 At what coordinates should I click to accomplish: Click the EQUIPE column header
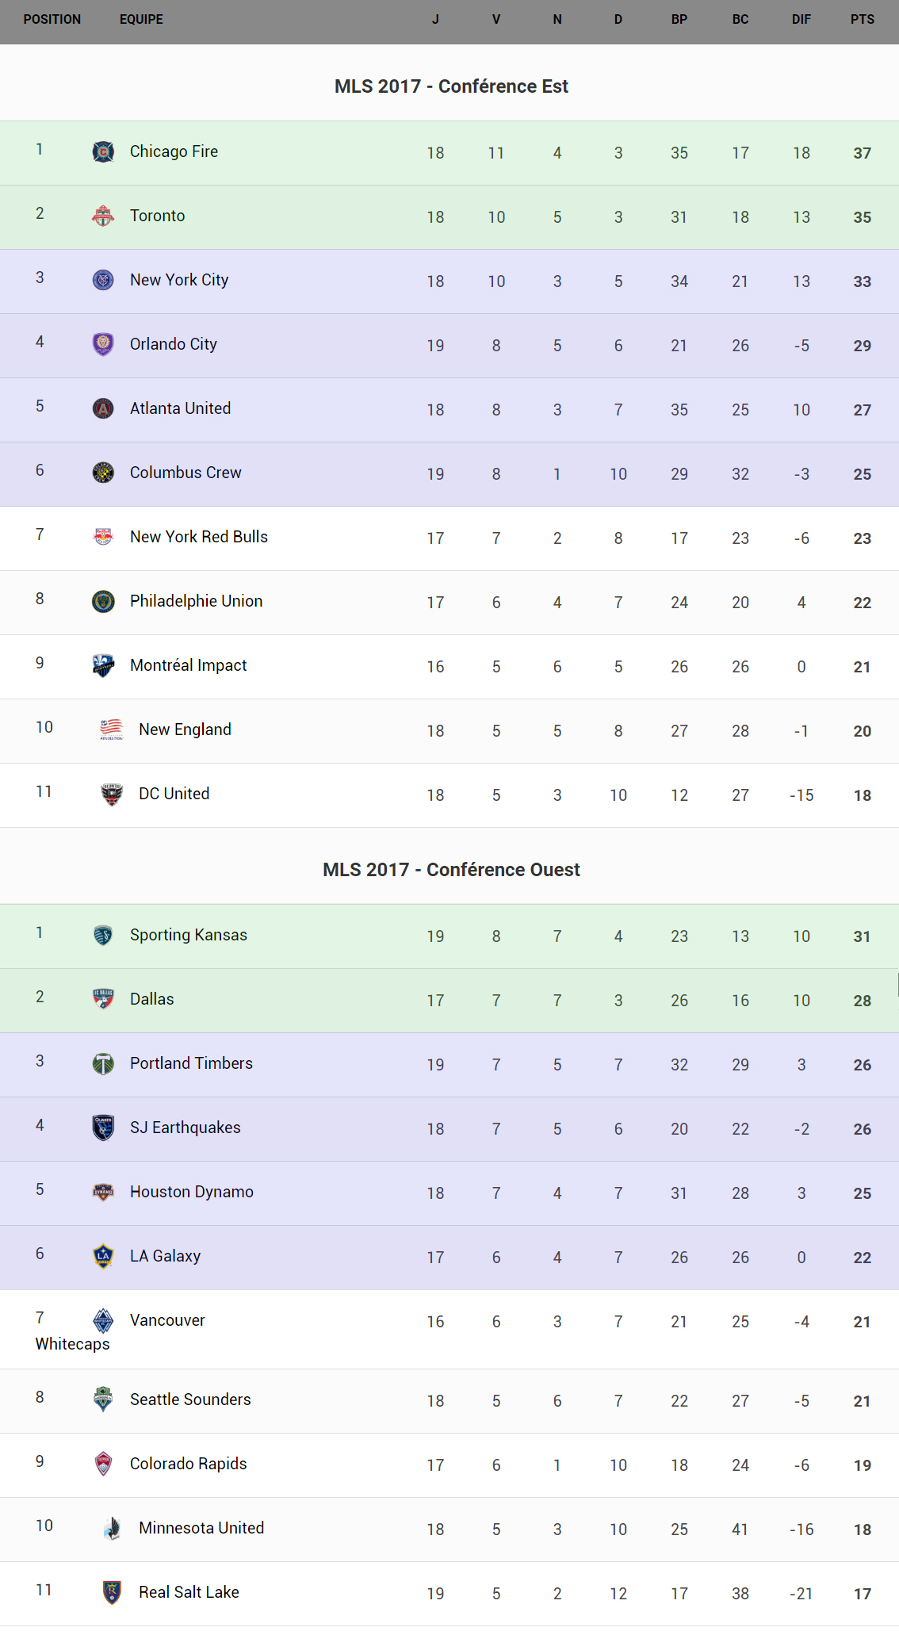pos(141,19)
